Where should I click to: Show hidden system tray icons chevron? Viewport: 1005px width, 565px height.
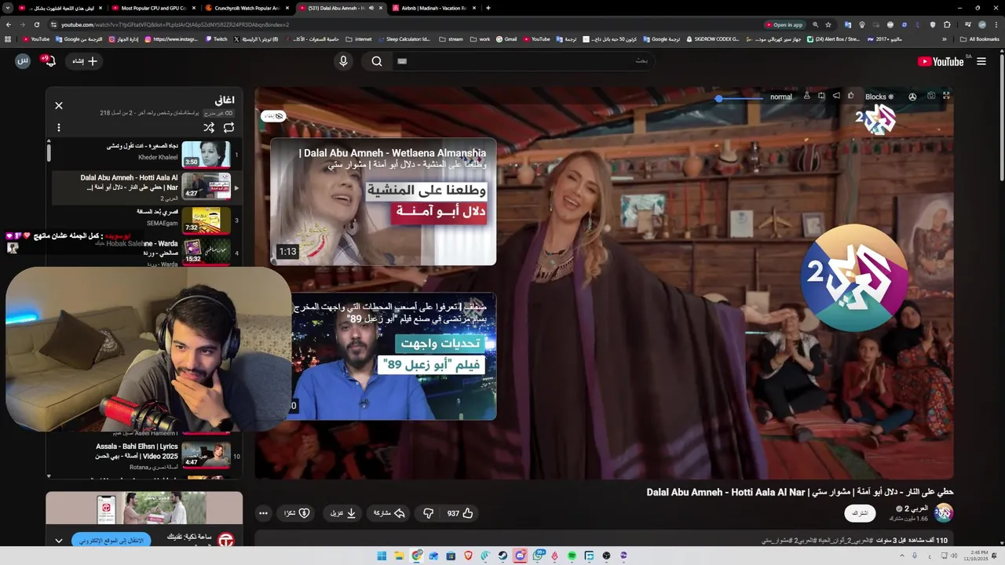click(901, 556)
